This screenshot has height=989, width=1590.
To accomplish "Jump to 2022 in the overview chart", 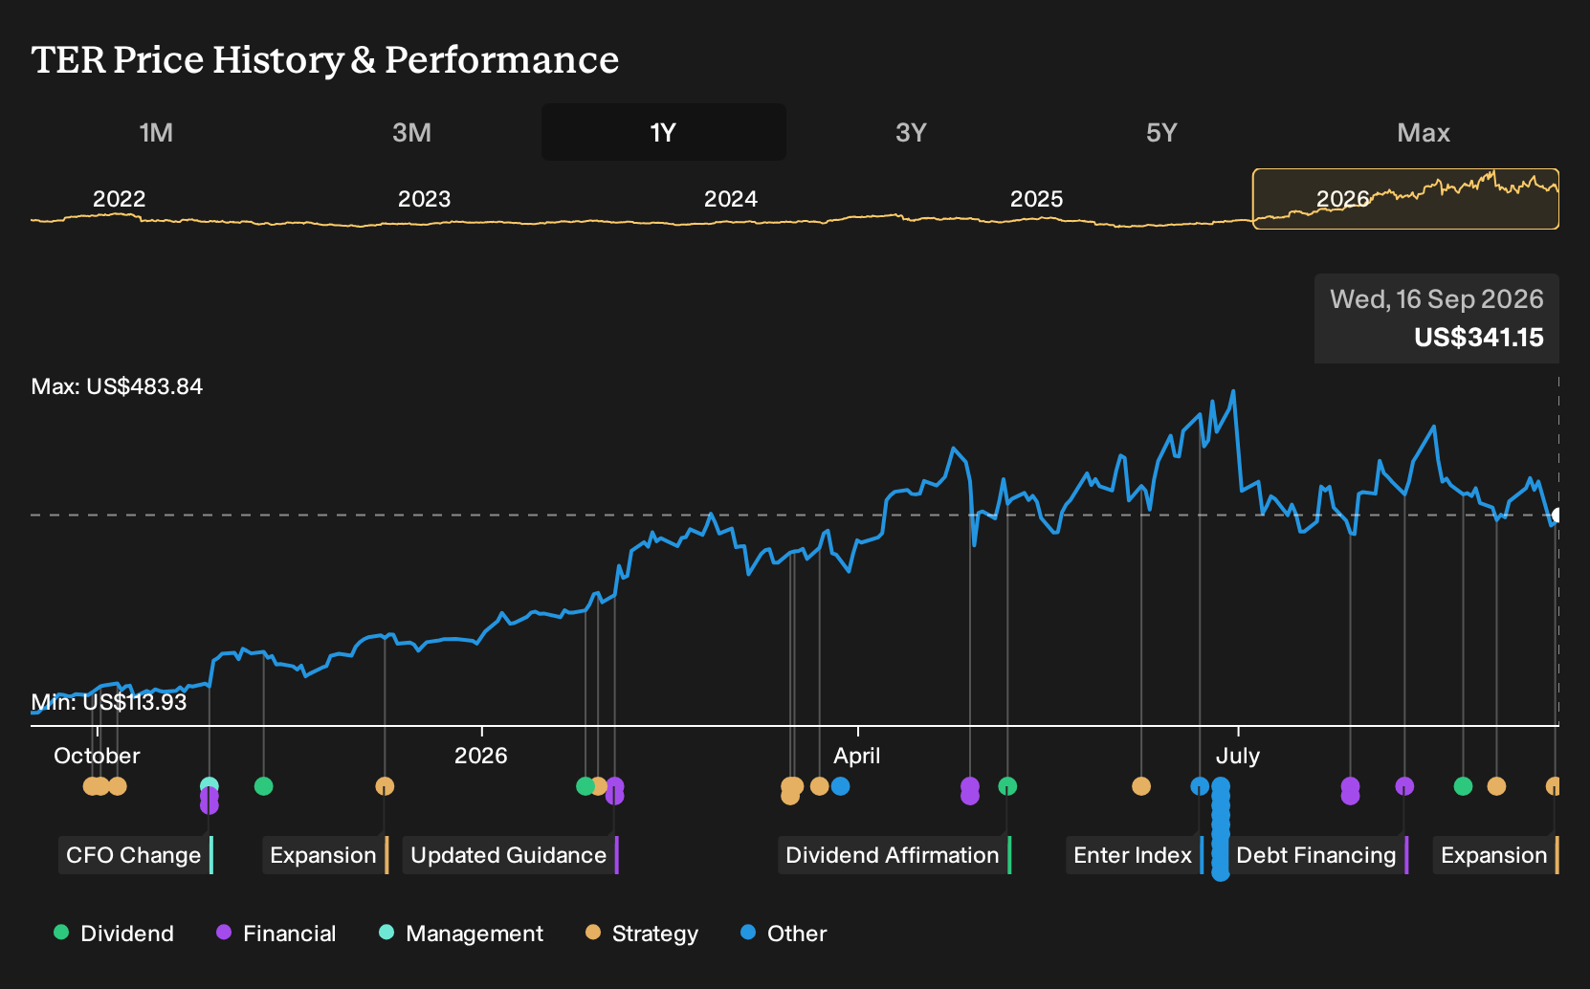I will pos(119,199).
